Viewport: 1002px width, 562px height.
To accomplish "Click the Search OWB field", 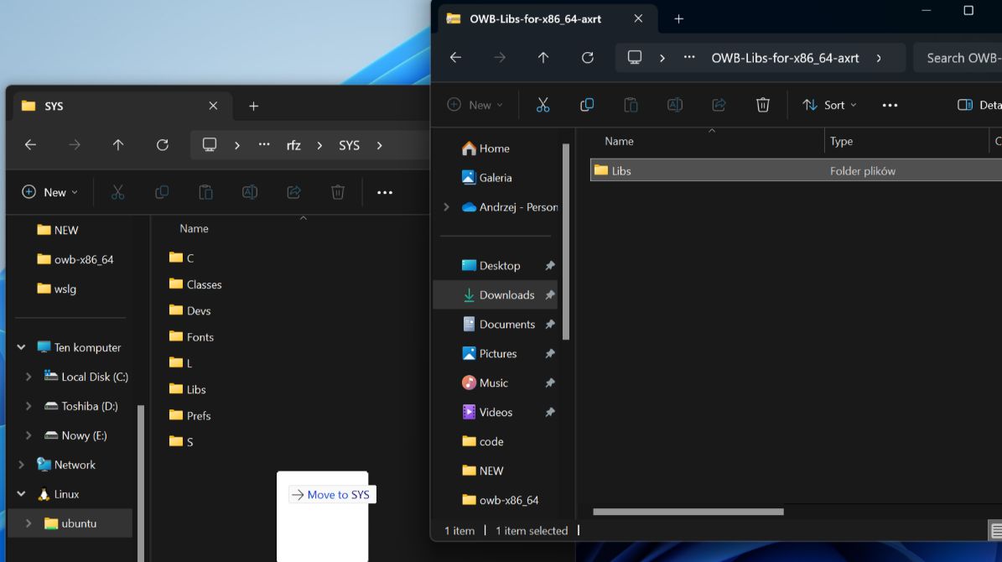I will pyautogui.click(x=958, y=58).
